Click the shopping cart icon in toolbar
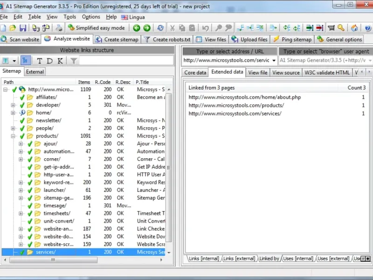The width and height of the screenshot is (373, 280). [x=331, y=28]
